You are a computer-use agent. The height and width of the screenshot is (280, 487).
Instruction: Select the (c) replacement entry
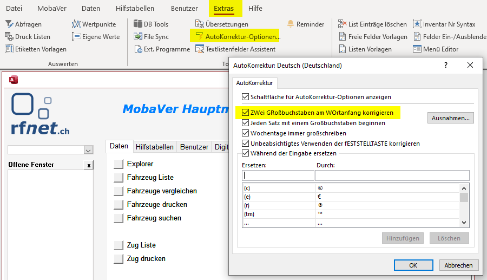click(351, 188)
